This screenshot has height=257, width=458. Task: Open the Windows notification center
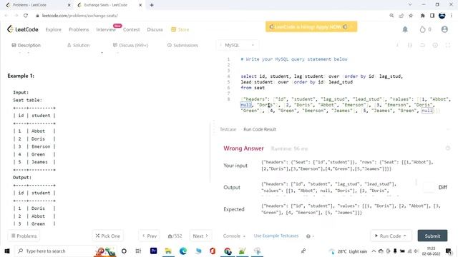[449, 251]
